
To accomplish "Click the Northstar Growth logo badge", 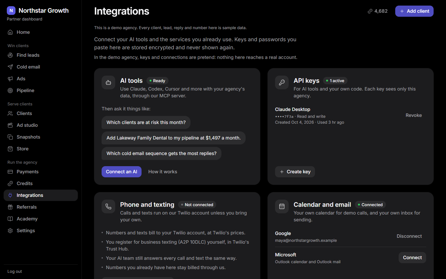I will tap(11, 11).
